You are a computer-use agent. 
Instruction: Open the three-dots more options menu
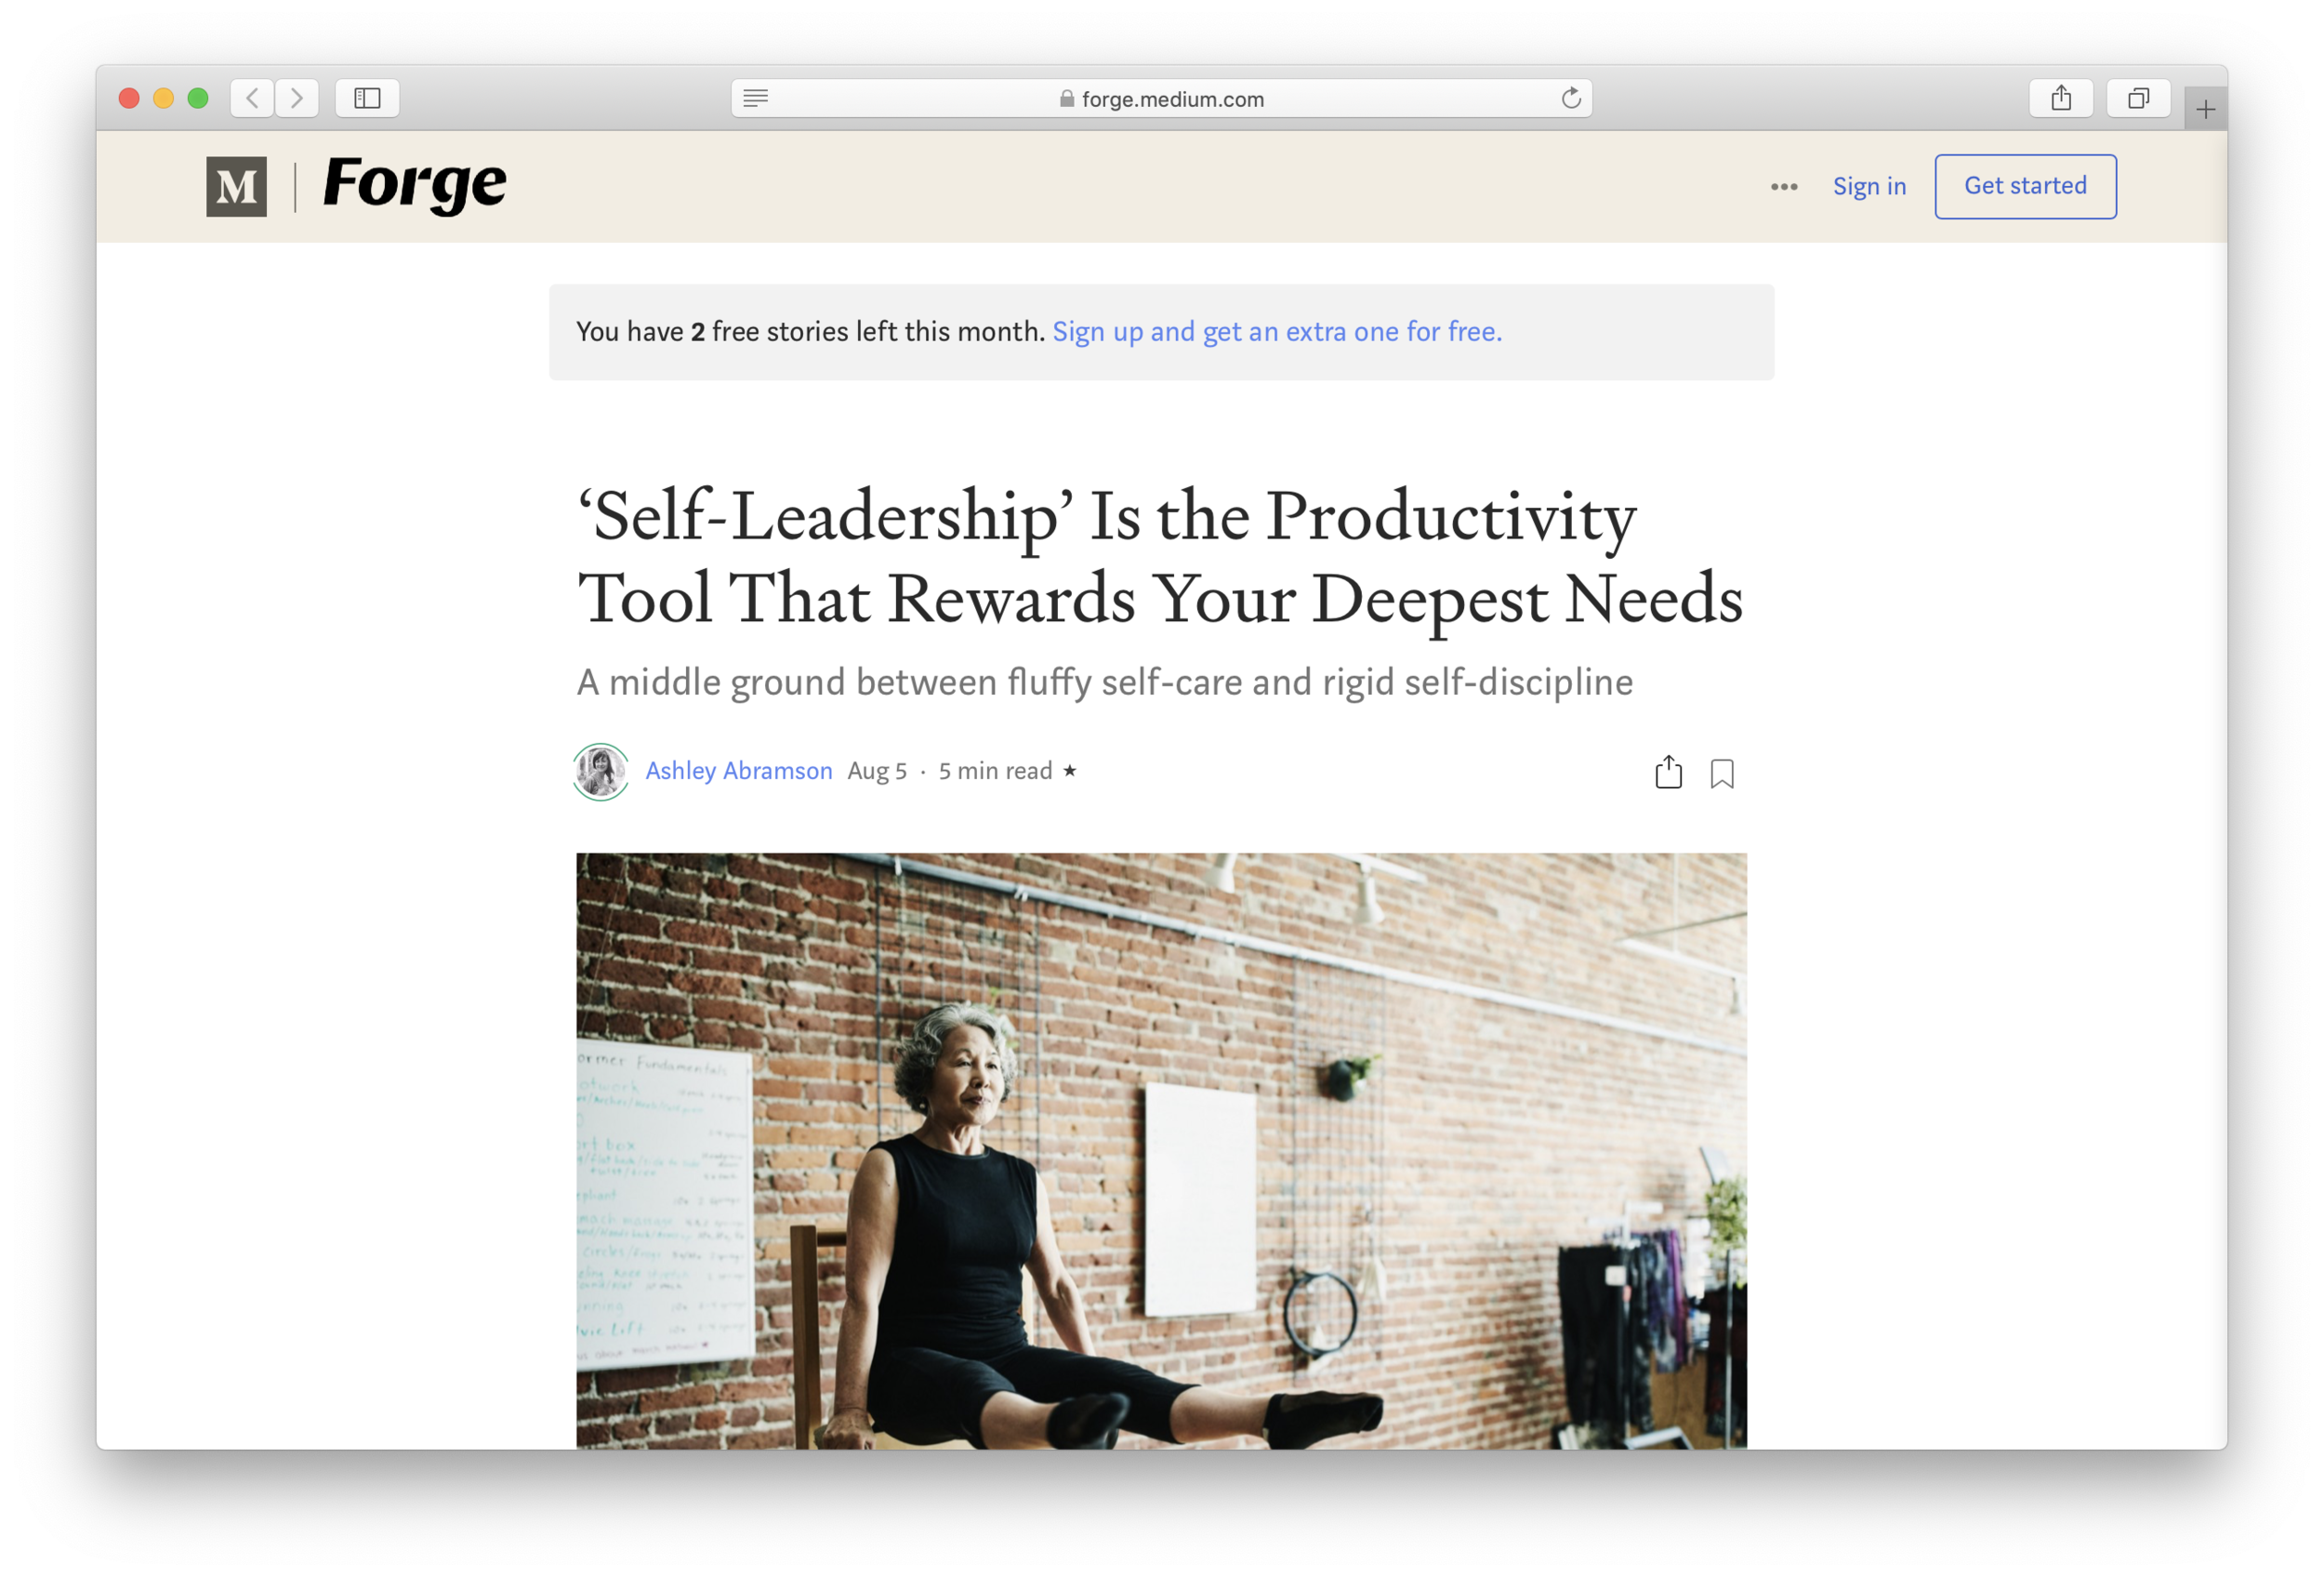pos(1784,187)
